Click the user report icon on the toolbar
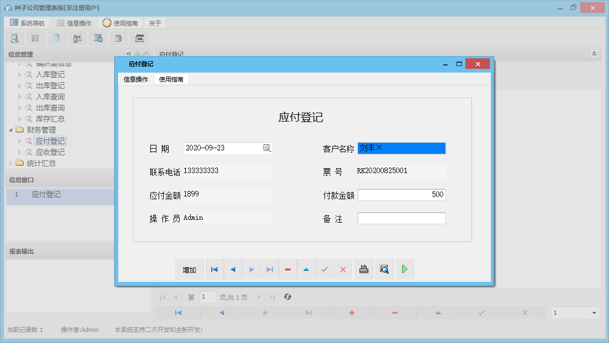The width and height of the screenshot is (609, 343). pos(78,38)
